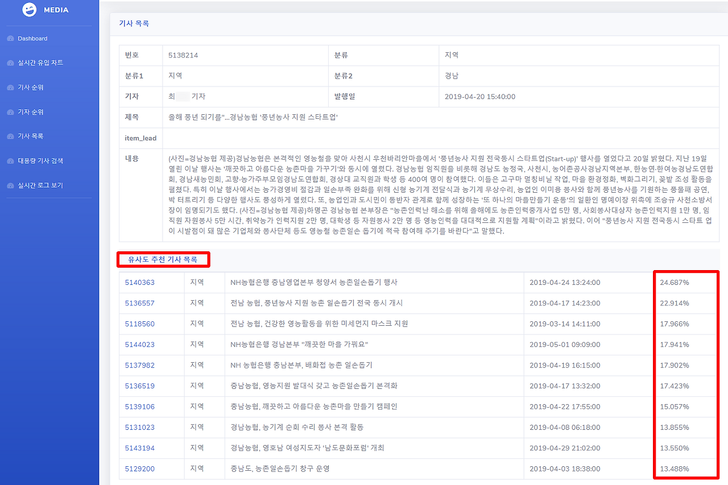Viewport: 728px width, 485px height.
Task: Click title 충남농협, 영농지원 발대식 row
Action: pos(314,386)
